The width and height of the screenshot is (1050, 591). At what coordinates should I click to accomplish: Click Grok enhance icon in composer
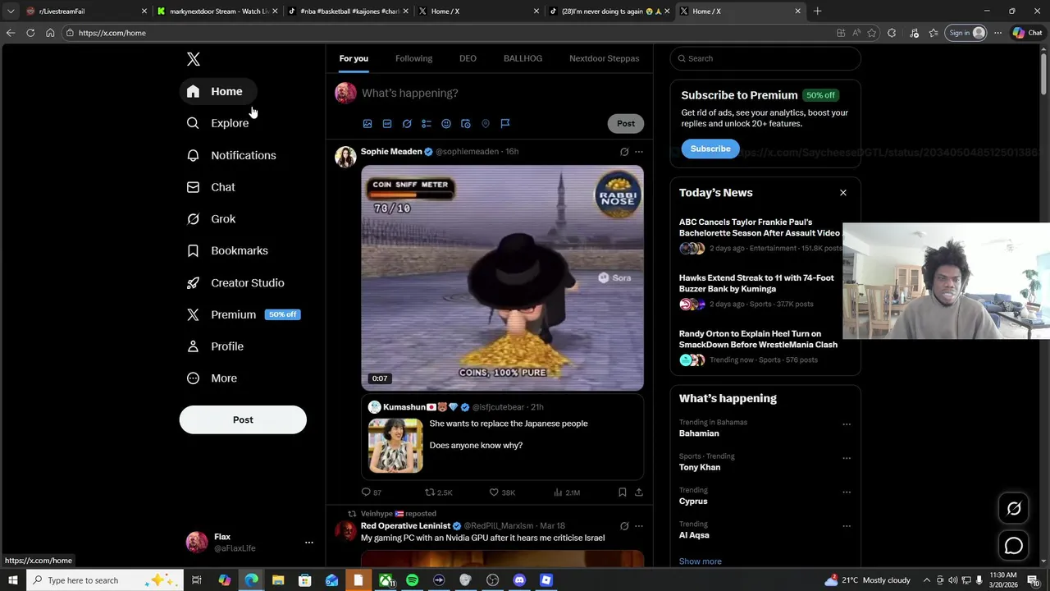point(407,124)
